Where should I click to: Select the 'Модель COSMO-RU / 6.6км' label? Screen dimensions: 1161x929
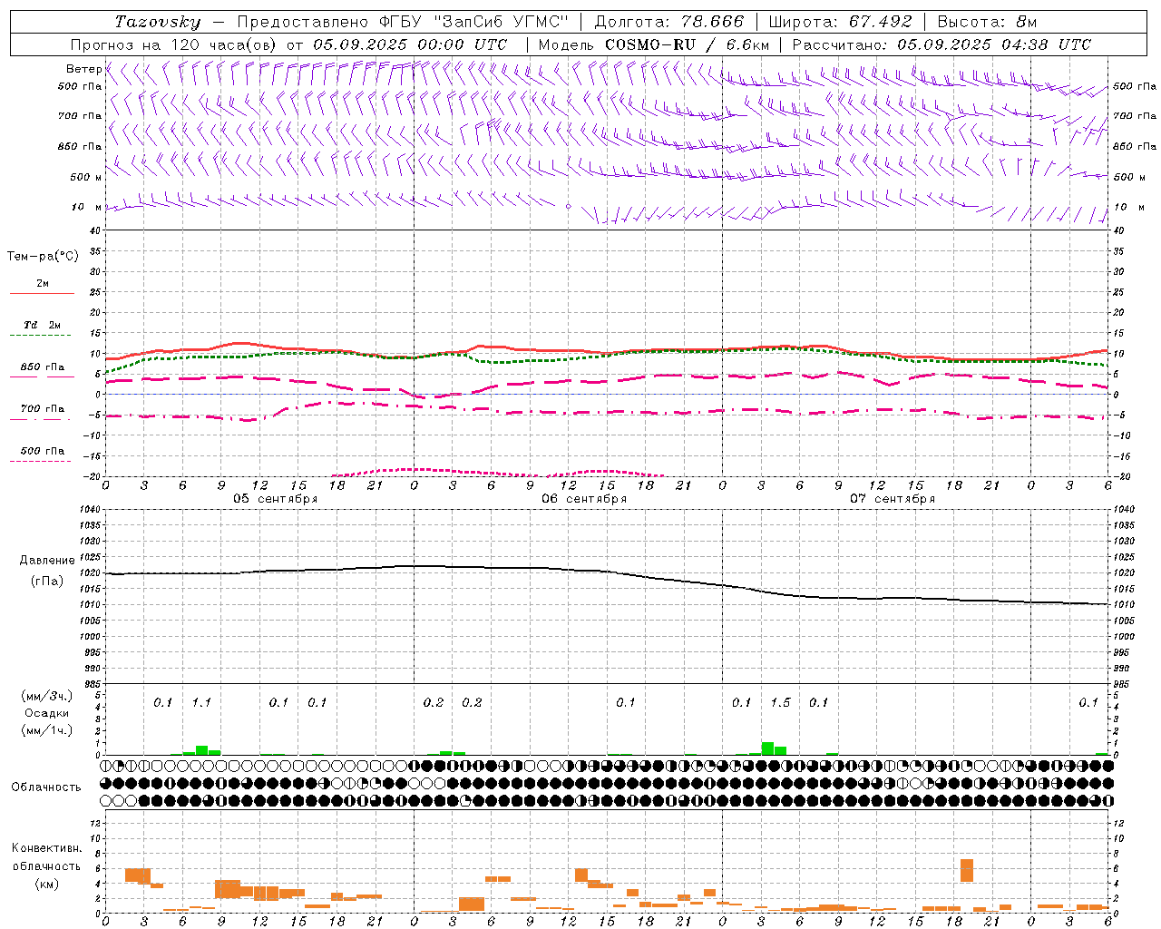point(653,44)
